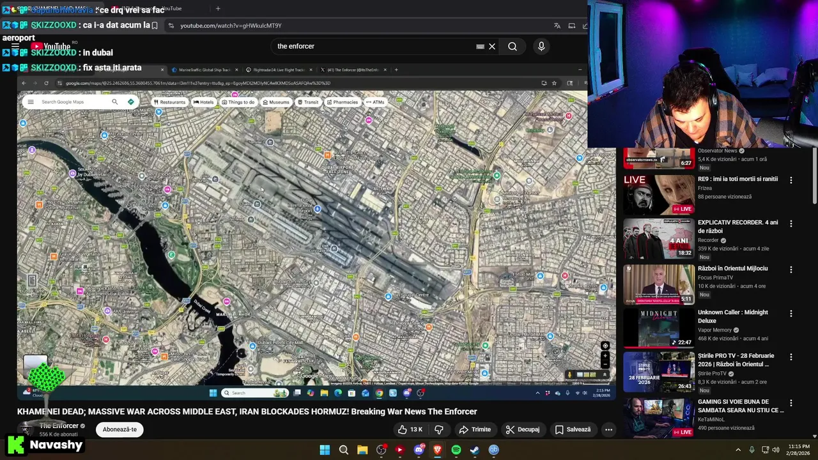Viewport: 818px width, 460px height.
Task: Open Discord from the taskbar
Action: 419,450
